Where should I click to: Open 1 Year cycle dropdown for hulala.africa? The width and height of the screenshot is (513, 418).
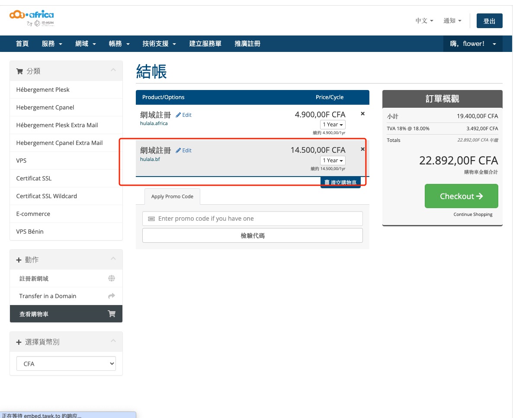333,124
